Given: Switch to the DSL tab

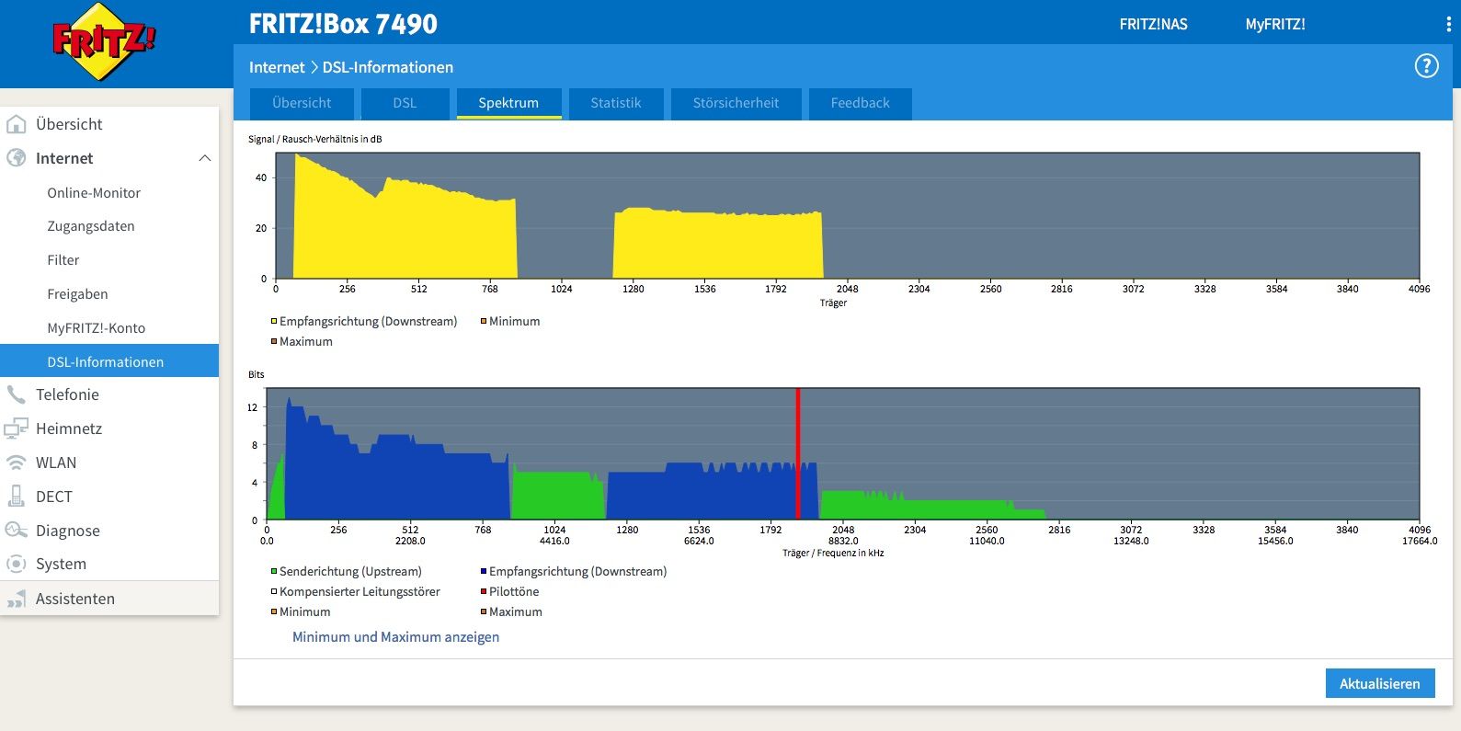Looking at the screenshot, I should [x=405, y=103].
